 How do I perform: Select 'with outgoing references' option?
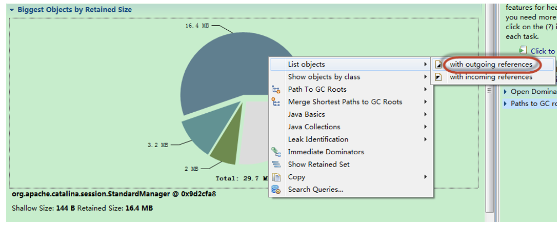491,65
